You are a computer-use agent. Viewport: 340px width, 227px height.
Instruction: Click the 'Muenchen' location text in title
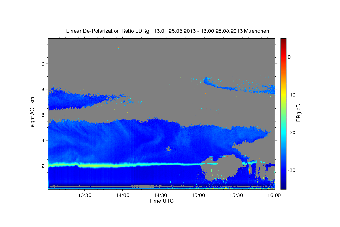257,31
